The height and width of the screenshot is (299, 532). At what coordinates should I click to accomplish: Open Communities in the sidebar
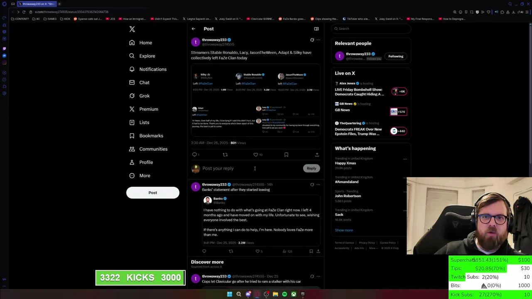click(x=148, y=149)
